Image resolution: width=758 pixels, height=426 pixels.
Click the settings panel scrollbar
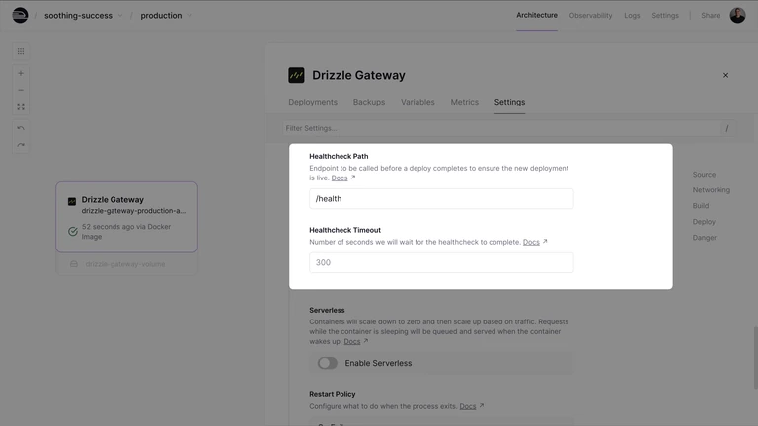point(756,357)
